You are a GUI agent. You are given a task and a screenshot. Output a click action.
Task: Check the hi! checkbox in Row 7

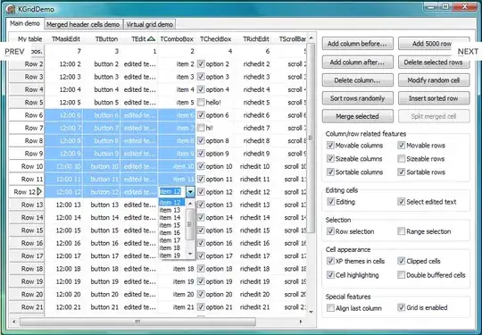coord(201,128)
